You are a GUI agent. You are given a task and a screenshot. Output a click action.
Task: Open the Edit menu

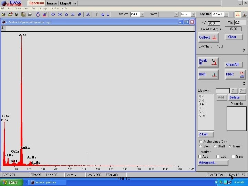click(10, 8)
